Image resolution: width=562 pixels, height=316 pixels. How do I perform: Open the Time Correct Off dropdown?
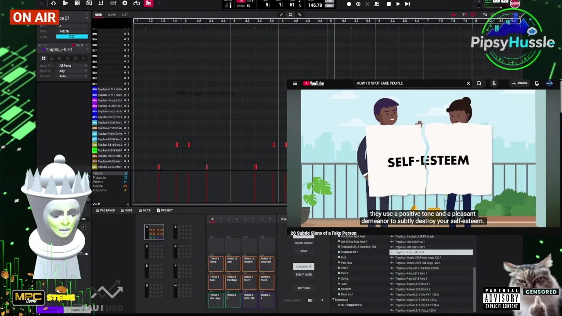[x=316, y=300]
